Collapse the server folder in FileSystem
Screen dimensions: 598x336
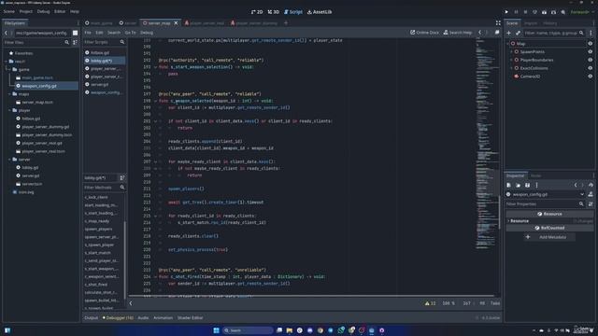(9, 160)
